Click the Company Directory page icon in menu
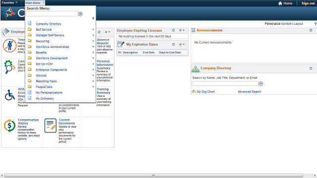 (x=30, y=23)
